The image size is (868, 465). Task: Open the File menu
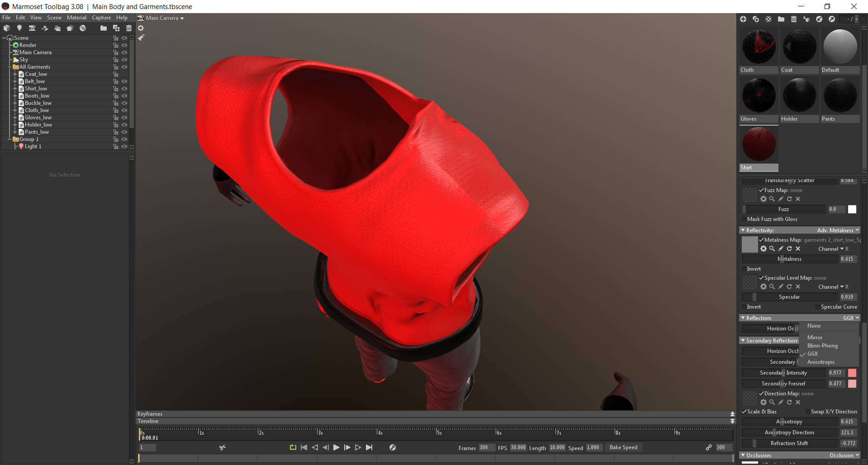click(x=6, y=18)
